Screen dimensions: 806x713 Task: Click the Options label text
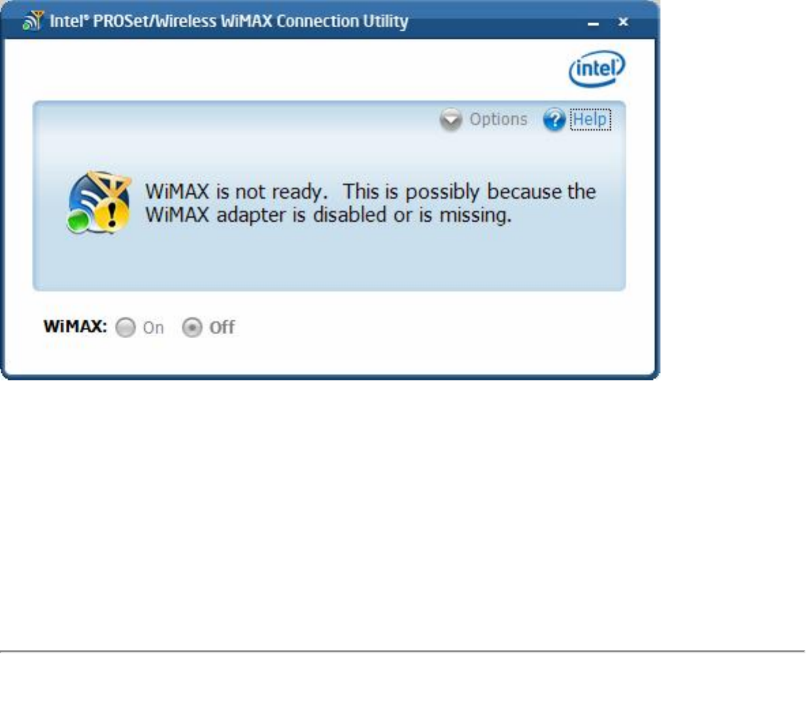point(498,119)
